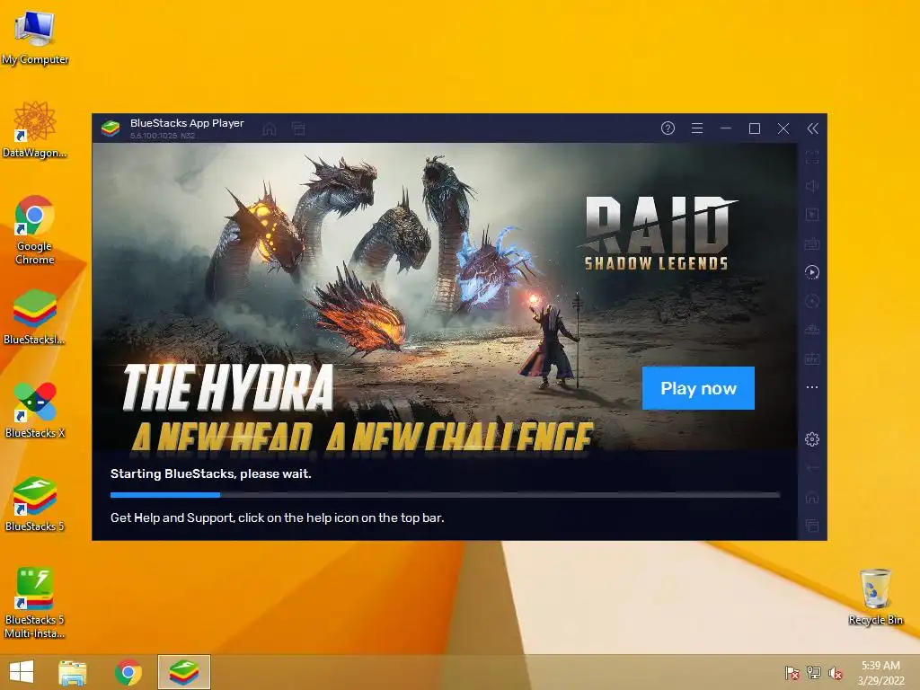Viewport: 920px width, 690px height.
Task: Select Google Chrome desktop shortcut
Action: click(x=35, y=230)
